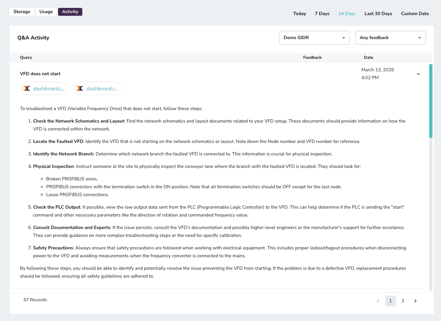Click the 'VFD does not start' query title
The image size is (441, 321).
tap(40, 74)
